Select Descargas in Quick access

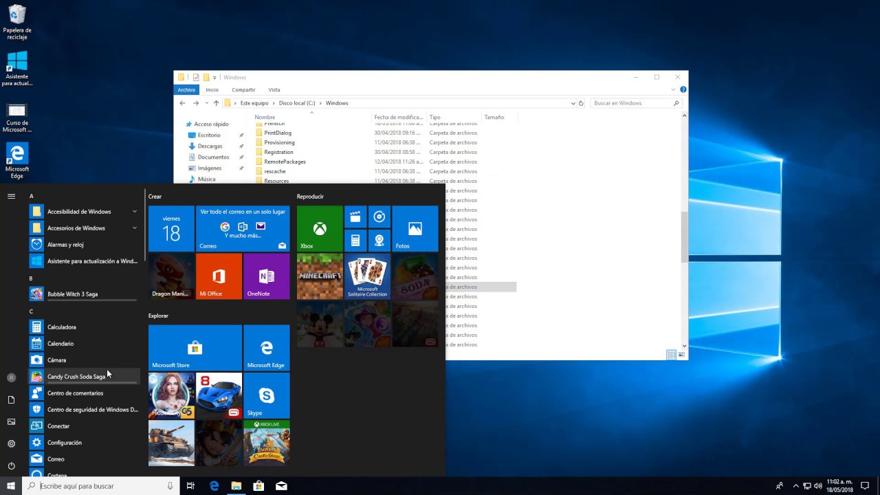pyautogui.click(x=210, y=146)
